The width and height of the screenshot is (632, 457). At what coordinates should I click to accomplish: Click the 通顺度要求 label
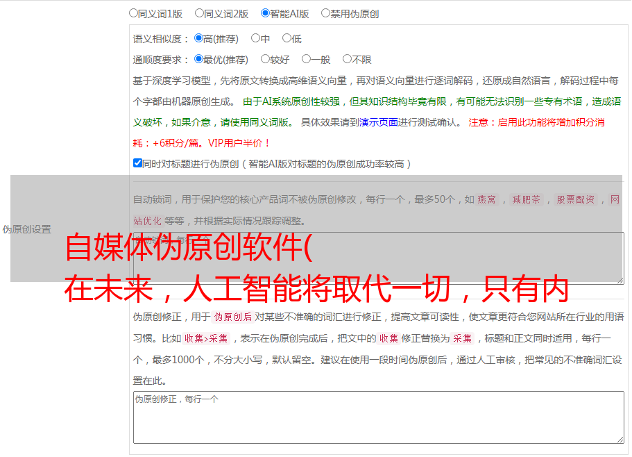(x=161, y=60)
